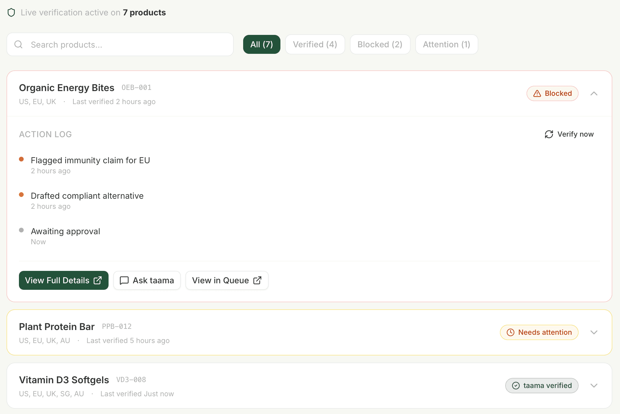Viewport: 620px width, 414px height.
Task: Click the magnifier search icon
Action: pyautogui.click(x=18, y=44)
